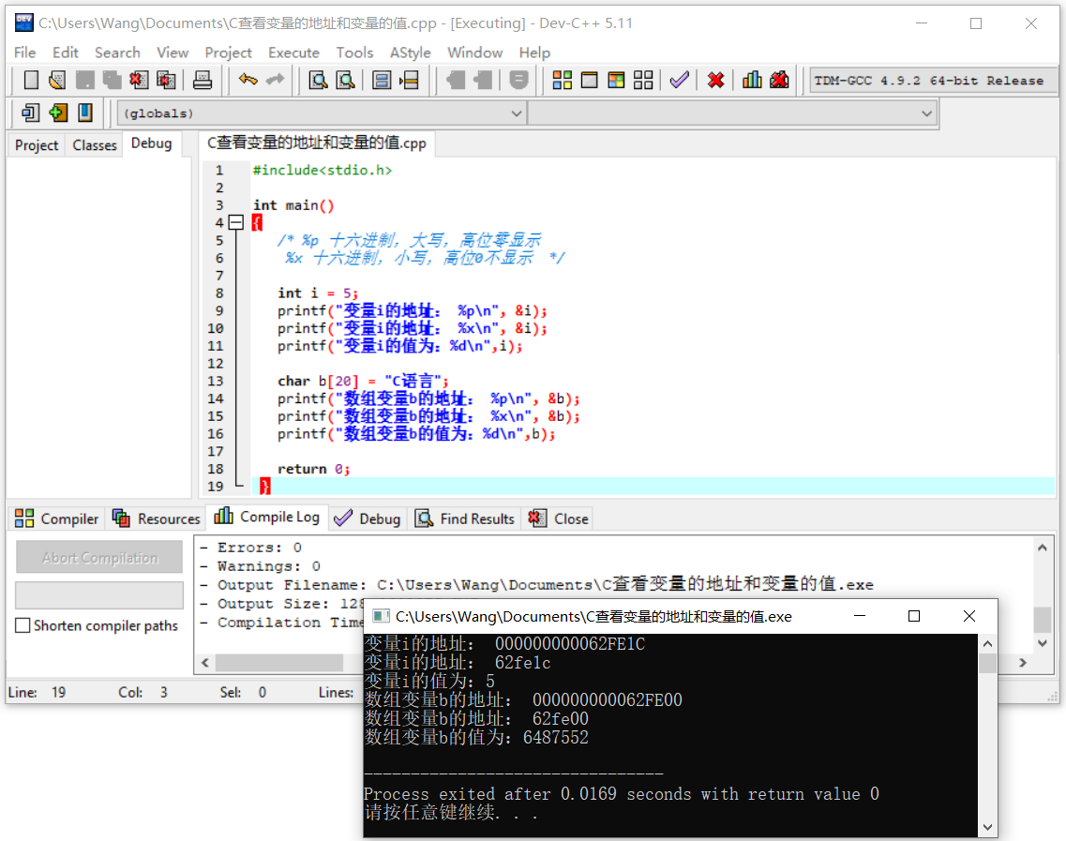Click the Save file icon

tap(85, 81)
